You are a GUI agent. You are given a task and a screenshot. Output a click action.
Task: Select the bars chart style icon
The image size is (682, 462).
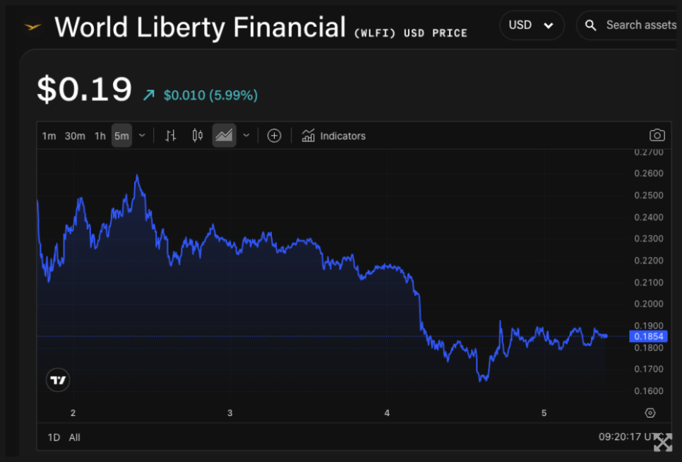click(x=171, y=136)
